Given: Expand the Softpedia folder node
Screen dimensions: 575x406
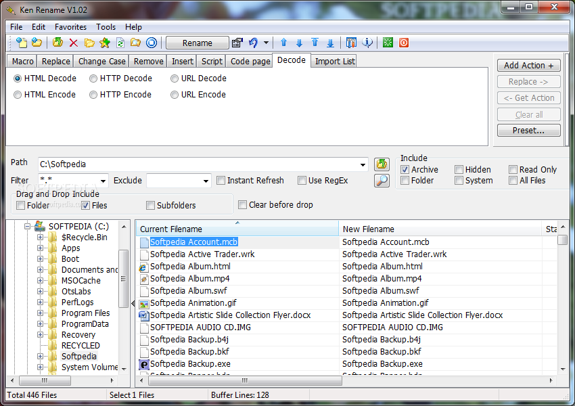Looking at the screenshot, I should (x=40, y=356).
